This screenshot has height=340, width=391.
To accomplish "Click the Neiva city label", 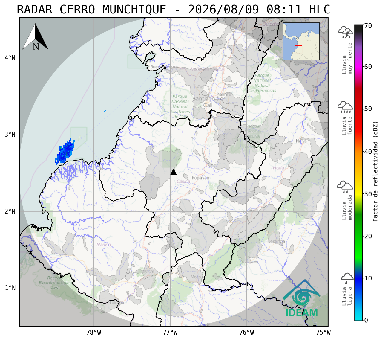I will point(301,141).
